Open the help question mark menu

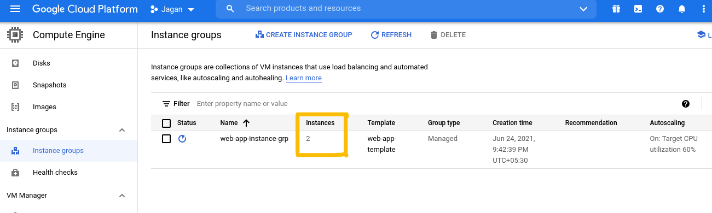point(660,9)
